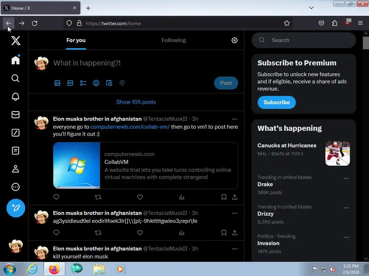Reply to the CollabVM link post
The width and height of the screenshot is (369, 276).
56,197
